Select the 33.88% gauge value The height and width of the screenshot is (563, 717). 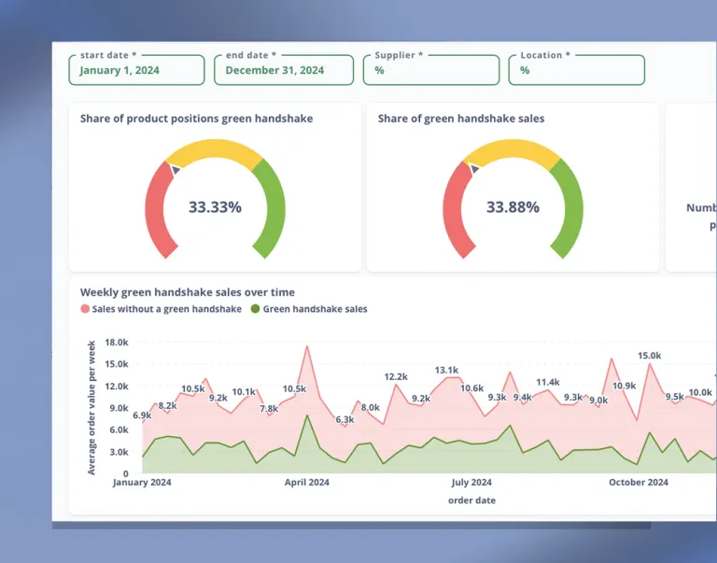[513, 207]
